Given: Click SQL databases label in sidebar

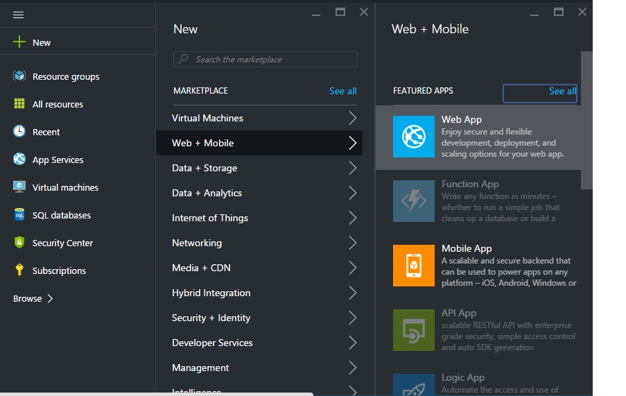Looking at the screenshot, I should pyautogui.click(x=62, y=215).
